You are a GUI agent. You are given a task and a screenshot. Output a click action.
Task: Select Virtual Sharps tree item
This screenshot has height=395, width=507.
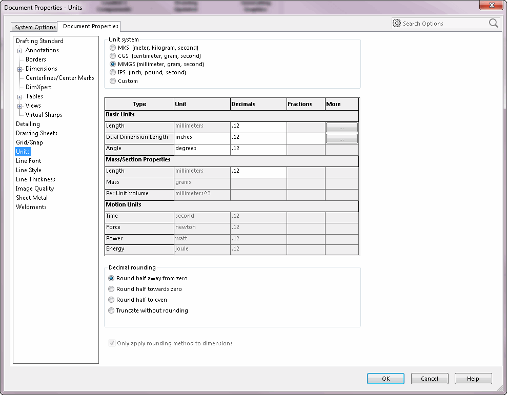click(44, 114)
